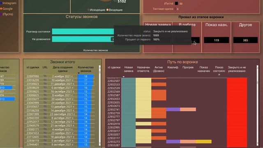Open URL link icon for deal 22901999
Screen dimensions: 263x148
[45, 114]
